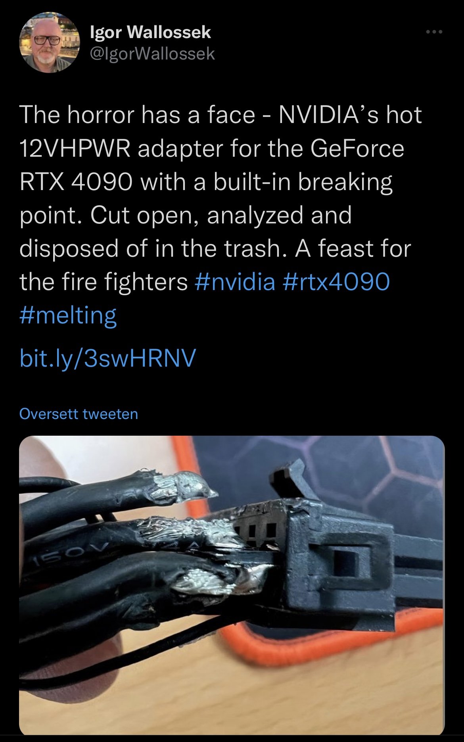Visit the @IgorWallossek handle
Viewport: 464px width, 742px height.
(153, 54)
